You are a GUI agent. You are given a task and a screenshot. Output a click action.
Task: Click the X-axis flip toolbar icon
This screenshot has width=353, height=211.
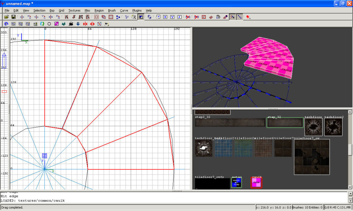click(x=22, y=17)
